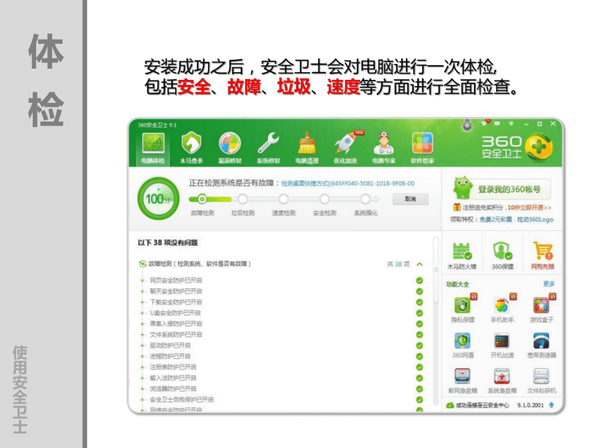Click the 共 38 项 count

point(398,264)
